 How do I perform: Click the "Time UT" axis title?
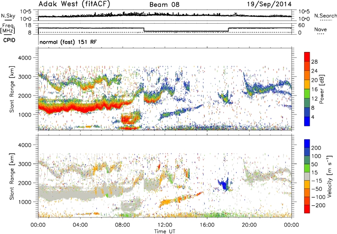(165, 231)
